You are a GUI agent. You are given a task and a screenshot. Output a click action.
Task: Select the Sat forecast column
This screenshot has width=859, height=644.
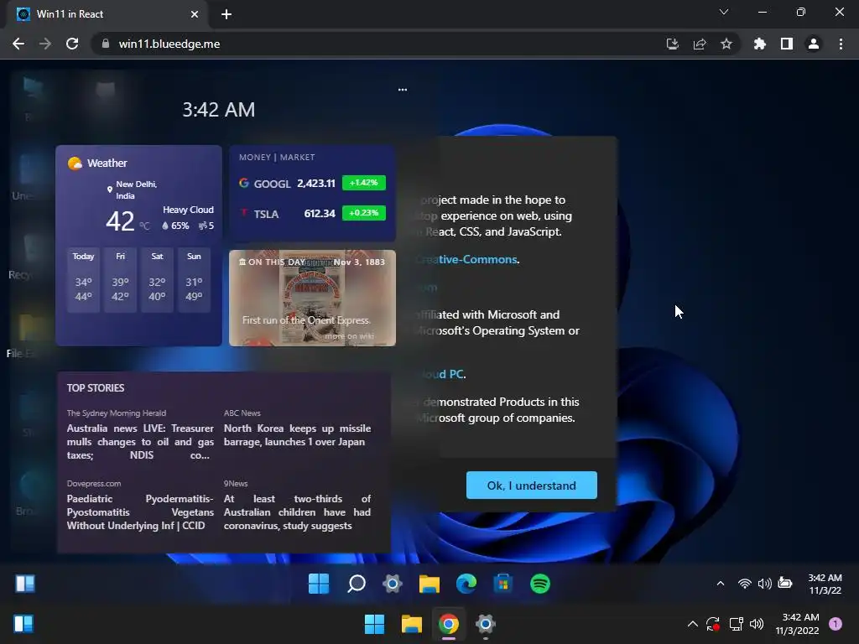(x=157, y=280)
